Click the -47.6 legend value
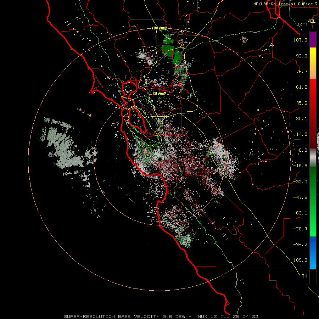This screenshot has width=319, height=319. [300, 197]
